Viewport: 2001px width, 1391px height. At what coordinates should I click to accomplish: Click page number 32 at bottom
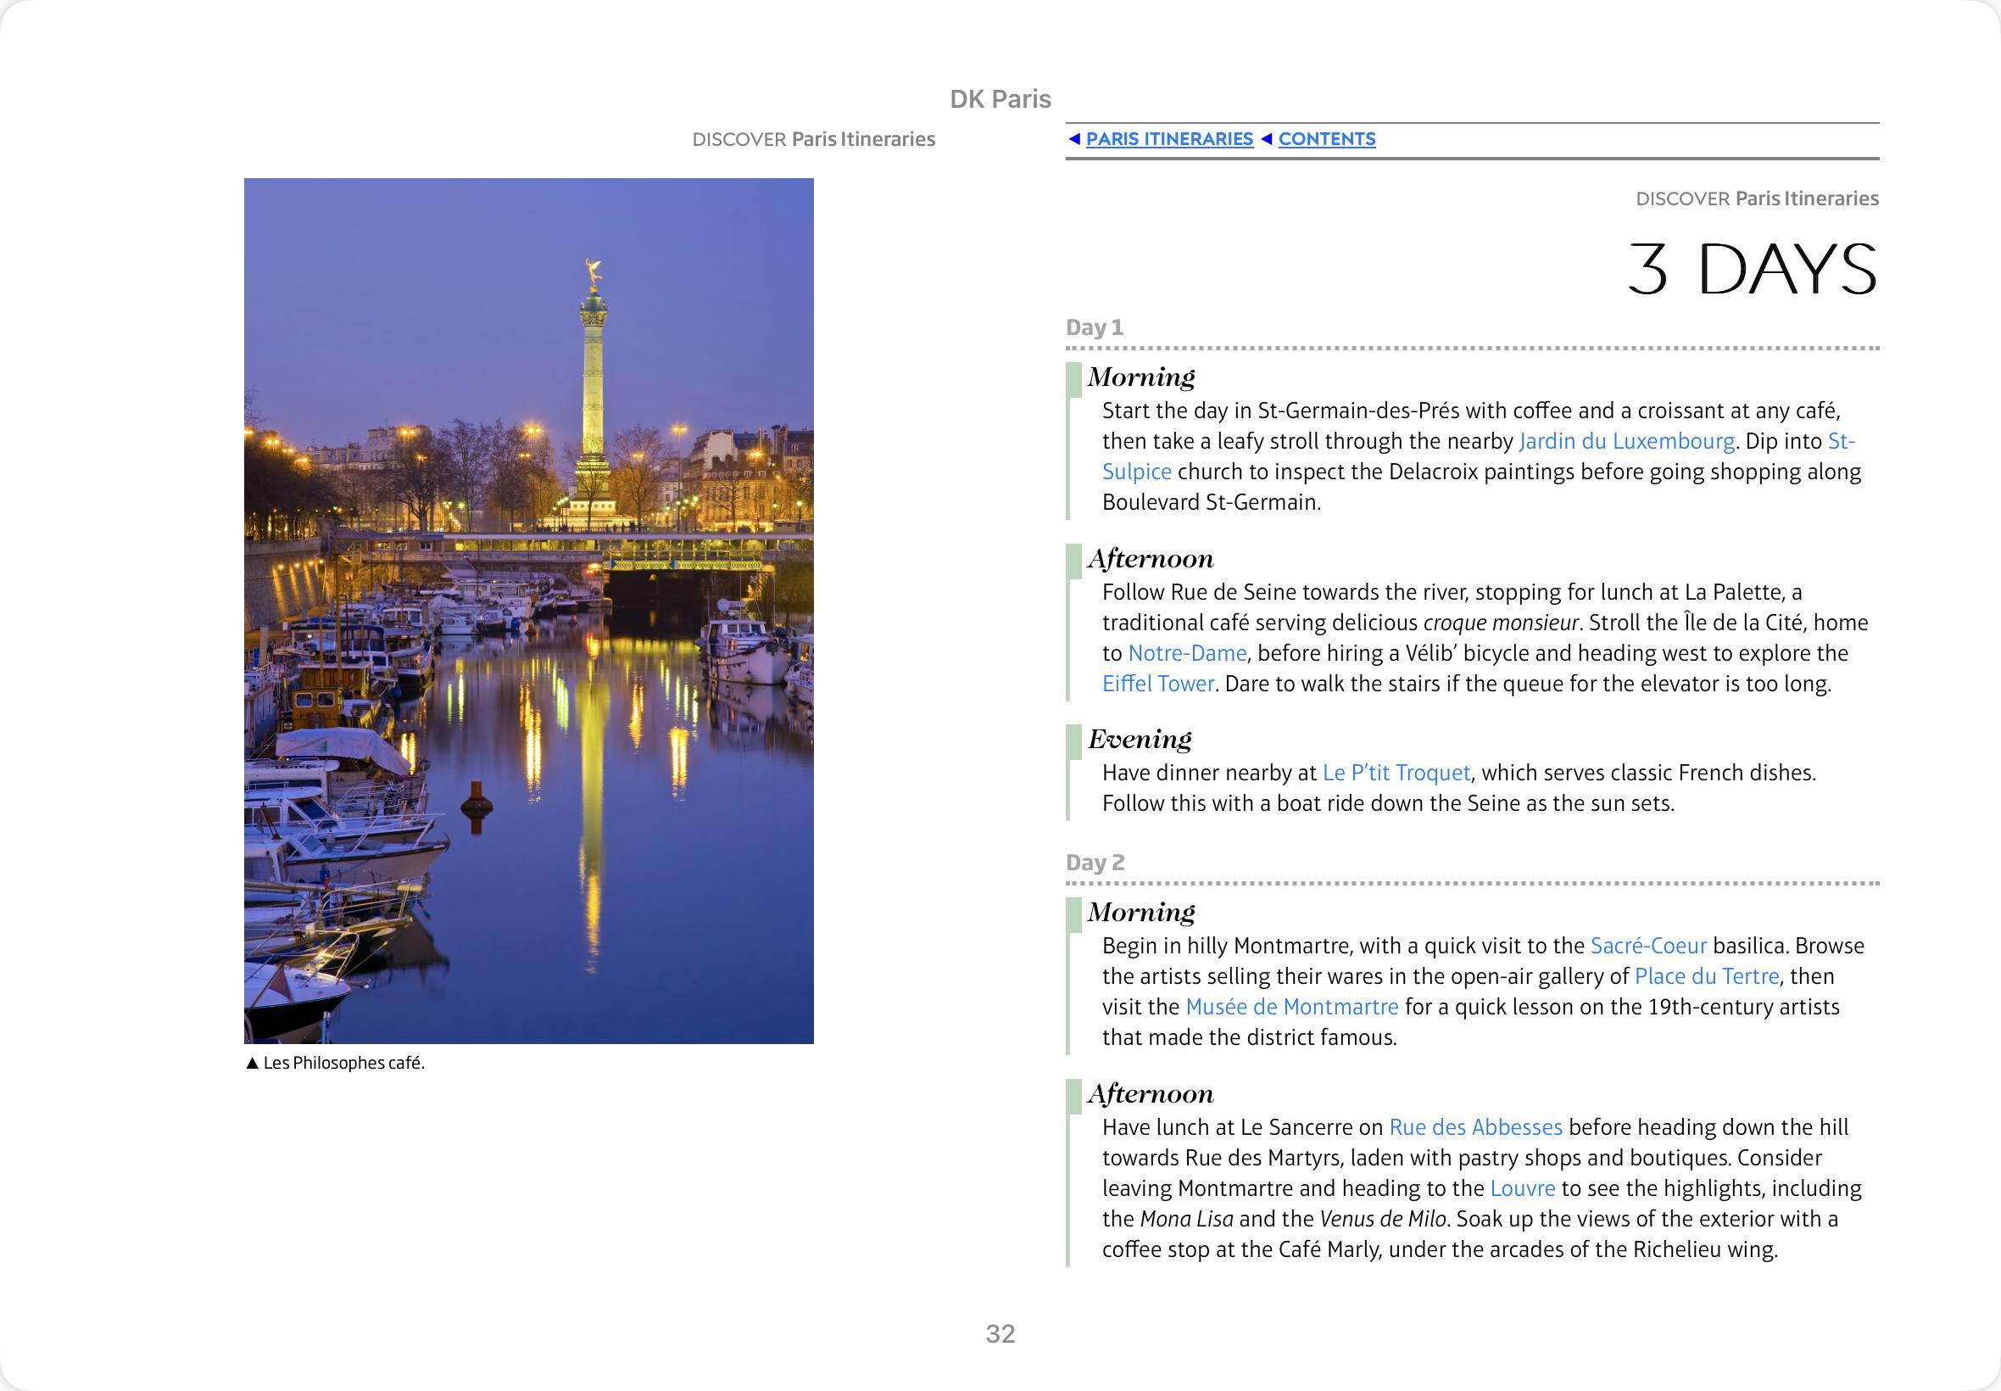[x=1000, y=1333]
